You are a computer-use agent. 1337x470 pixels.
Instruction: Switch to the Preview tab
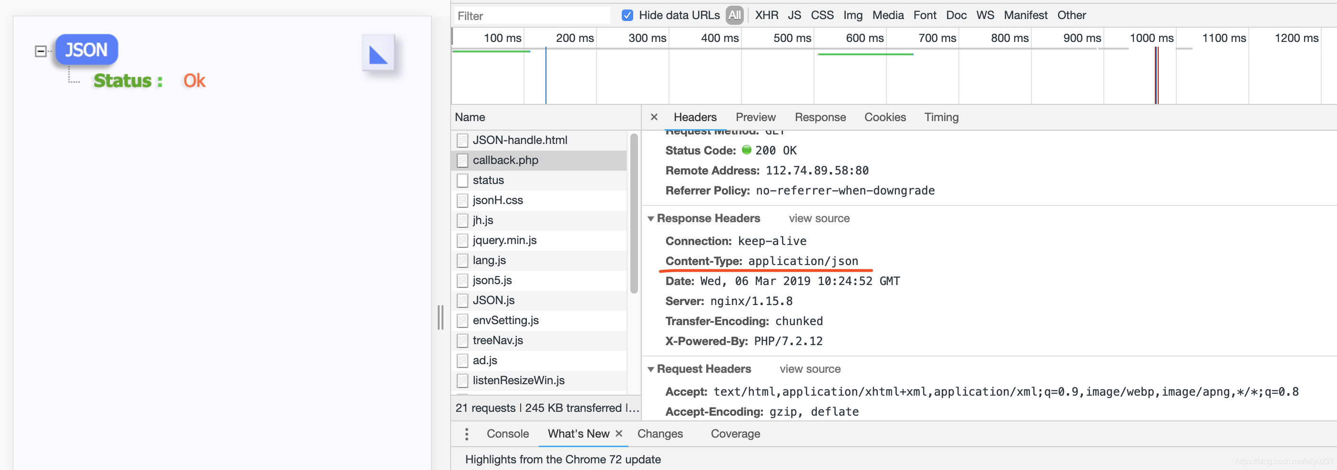click(756, 117)
